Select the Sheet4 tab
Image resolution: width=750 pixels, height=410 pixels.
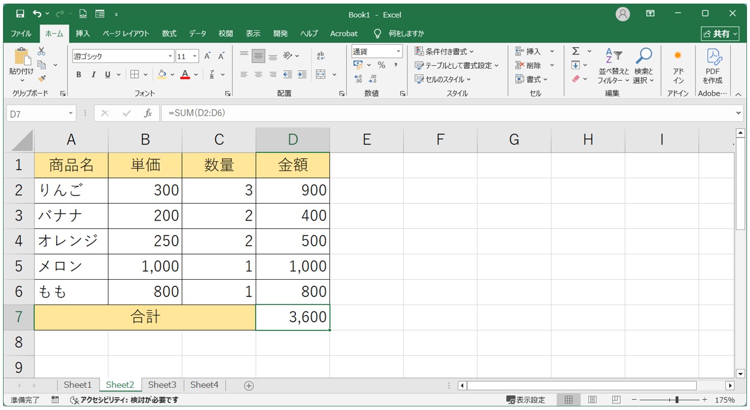[x=204, y=385]
